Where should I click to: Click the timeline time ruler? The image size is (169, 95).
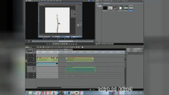[80, 52]
